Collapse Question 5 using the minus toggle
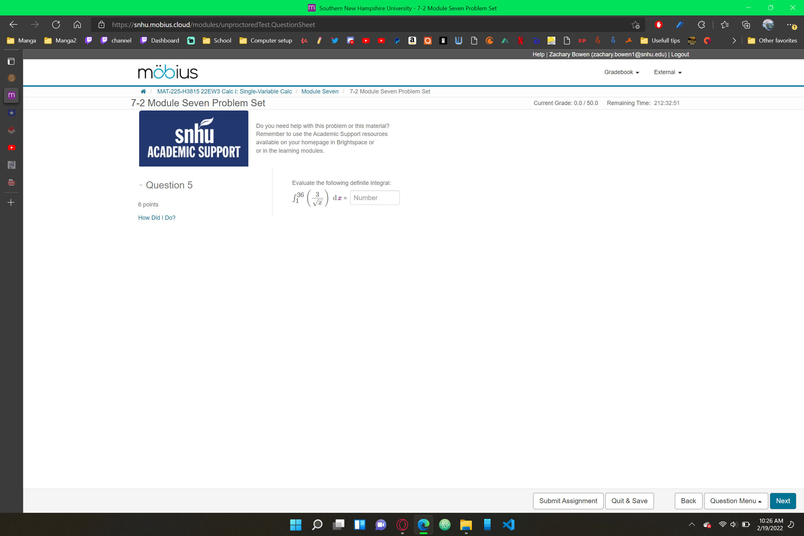 (x=141, y=185)
